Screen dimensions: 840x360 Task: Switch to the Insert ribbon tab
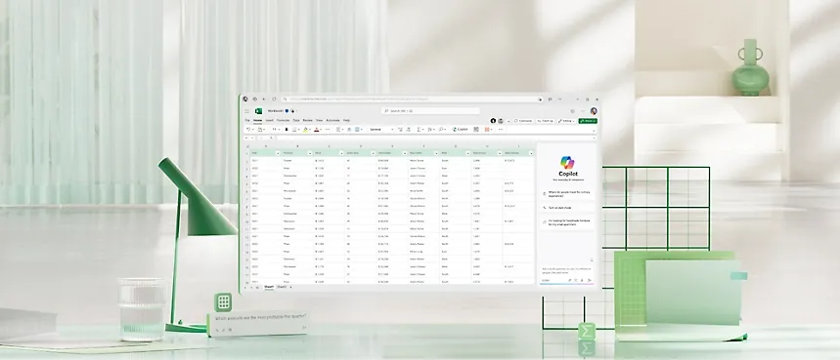(x=270, y=120)
